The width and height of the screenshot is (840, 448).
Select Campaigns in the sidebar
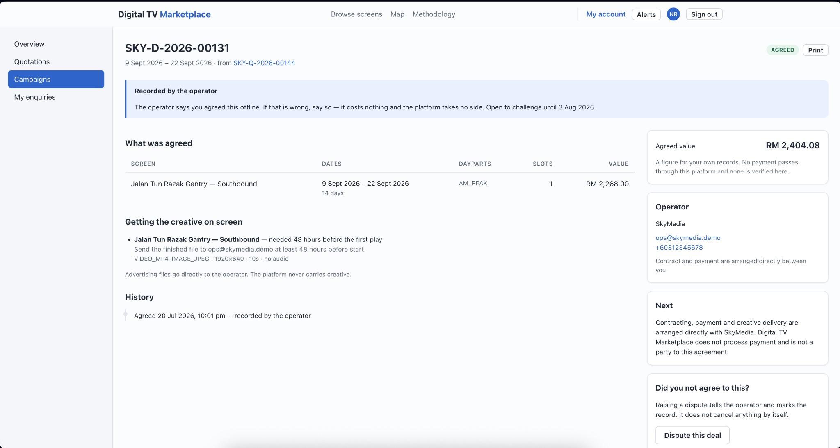click(56, 79)
